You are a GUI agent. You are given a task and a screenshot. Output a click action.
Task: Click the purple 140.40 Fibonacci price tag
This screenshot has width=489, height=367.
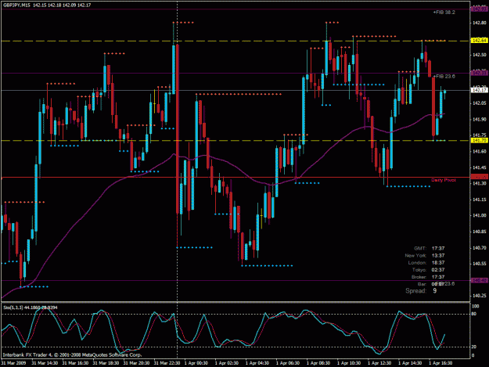coord(480,281)
